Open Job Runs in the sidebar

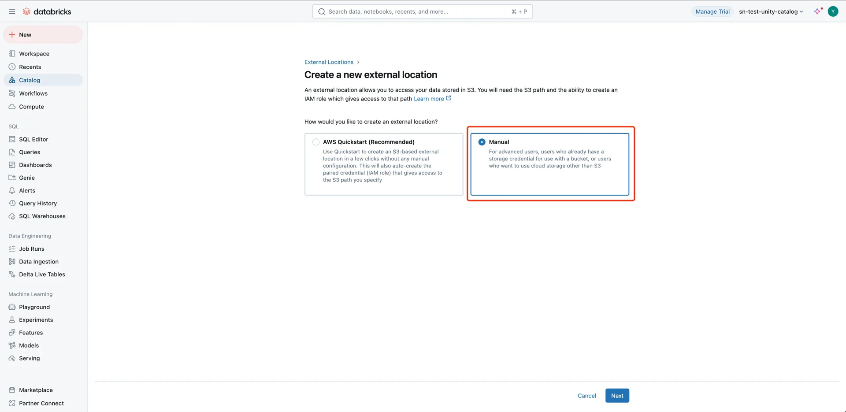[x=43, y=249]
